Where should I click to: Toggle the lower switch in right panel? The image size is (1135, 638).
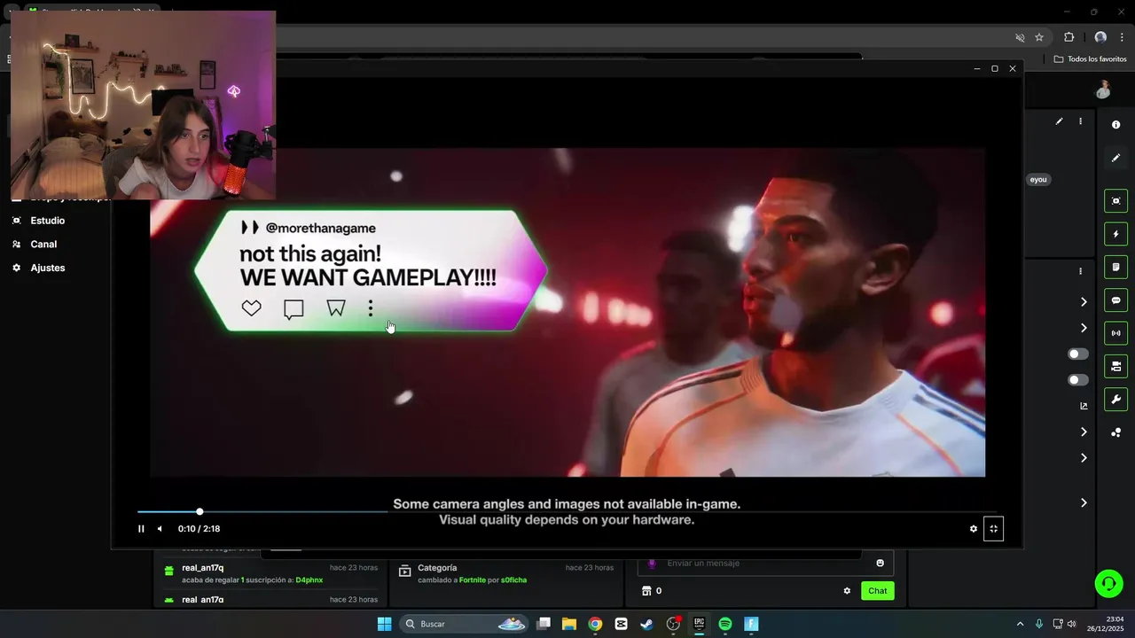click(1078, 380)
